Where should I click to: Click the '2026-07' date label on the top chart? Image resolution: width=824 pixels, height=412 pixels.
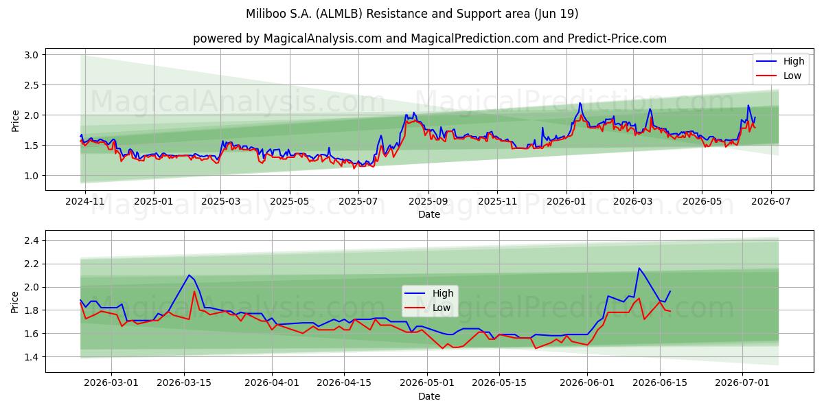point(770,202)
